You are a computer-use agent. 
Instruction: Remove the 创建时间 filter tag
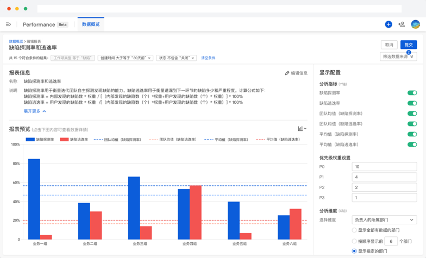[149, 58]
